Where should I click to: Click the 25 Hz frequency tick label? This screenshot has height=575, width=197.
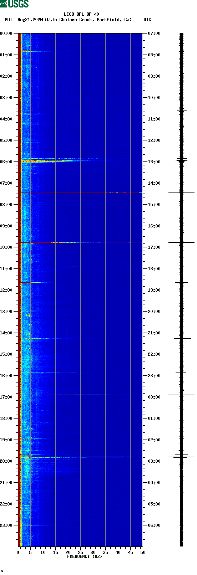coord(80,553)
